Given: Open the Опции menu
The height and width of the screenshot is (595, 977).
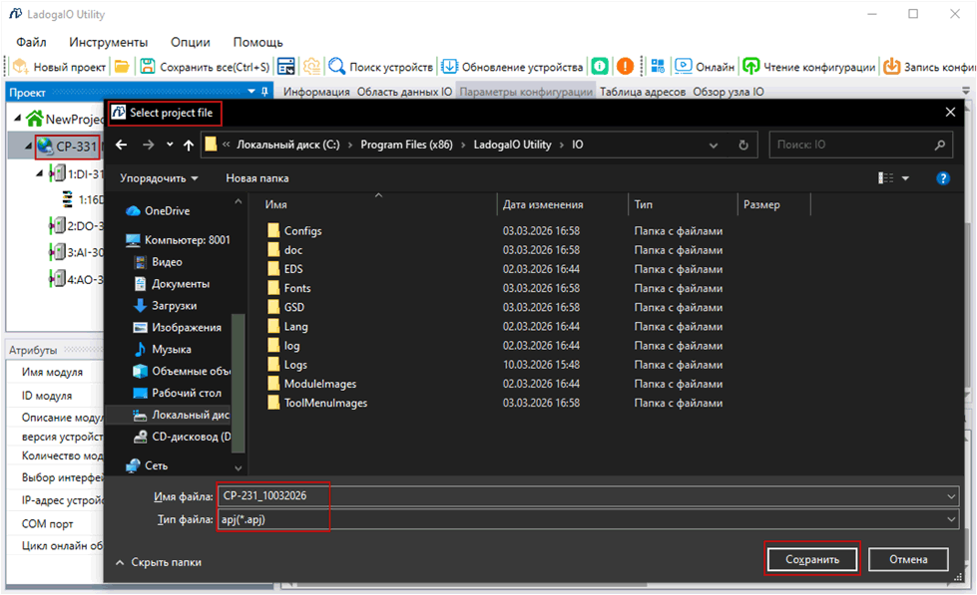Looking at the screenshot, I should (190, 42).
